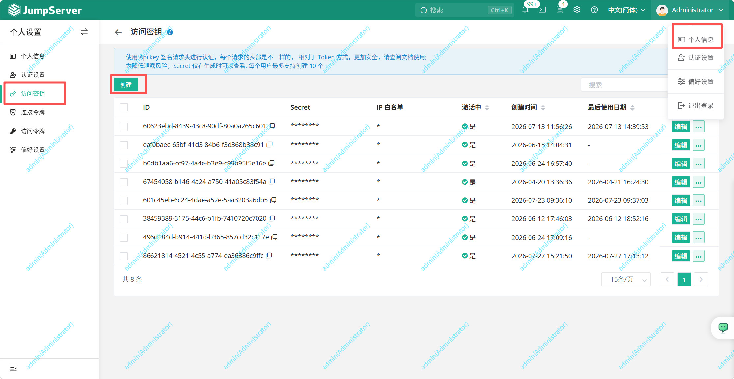
Task: Click the back arrow next to 访问密钥
Action: [x=118, y=32]
